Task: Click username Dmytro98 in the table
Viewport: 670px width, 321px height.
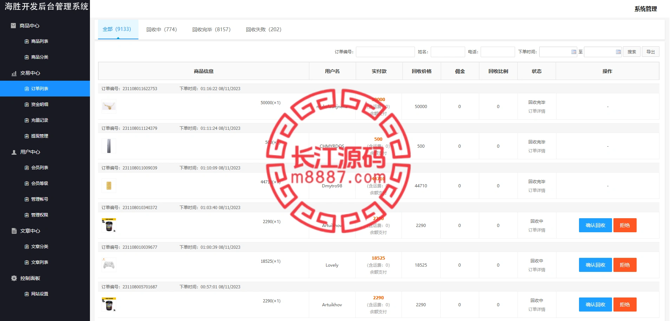Action: 332,186
